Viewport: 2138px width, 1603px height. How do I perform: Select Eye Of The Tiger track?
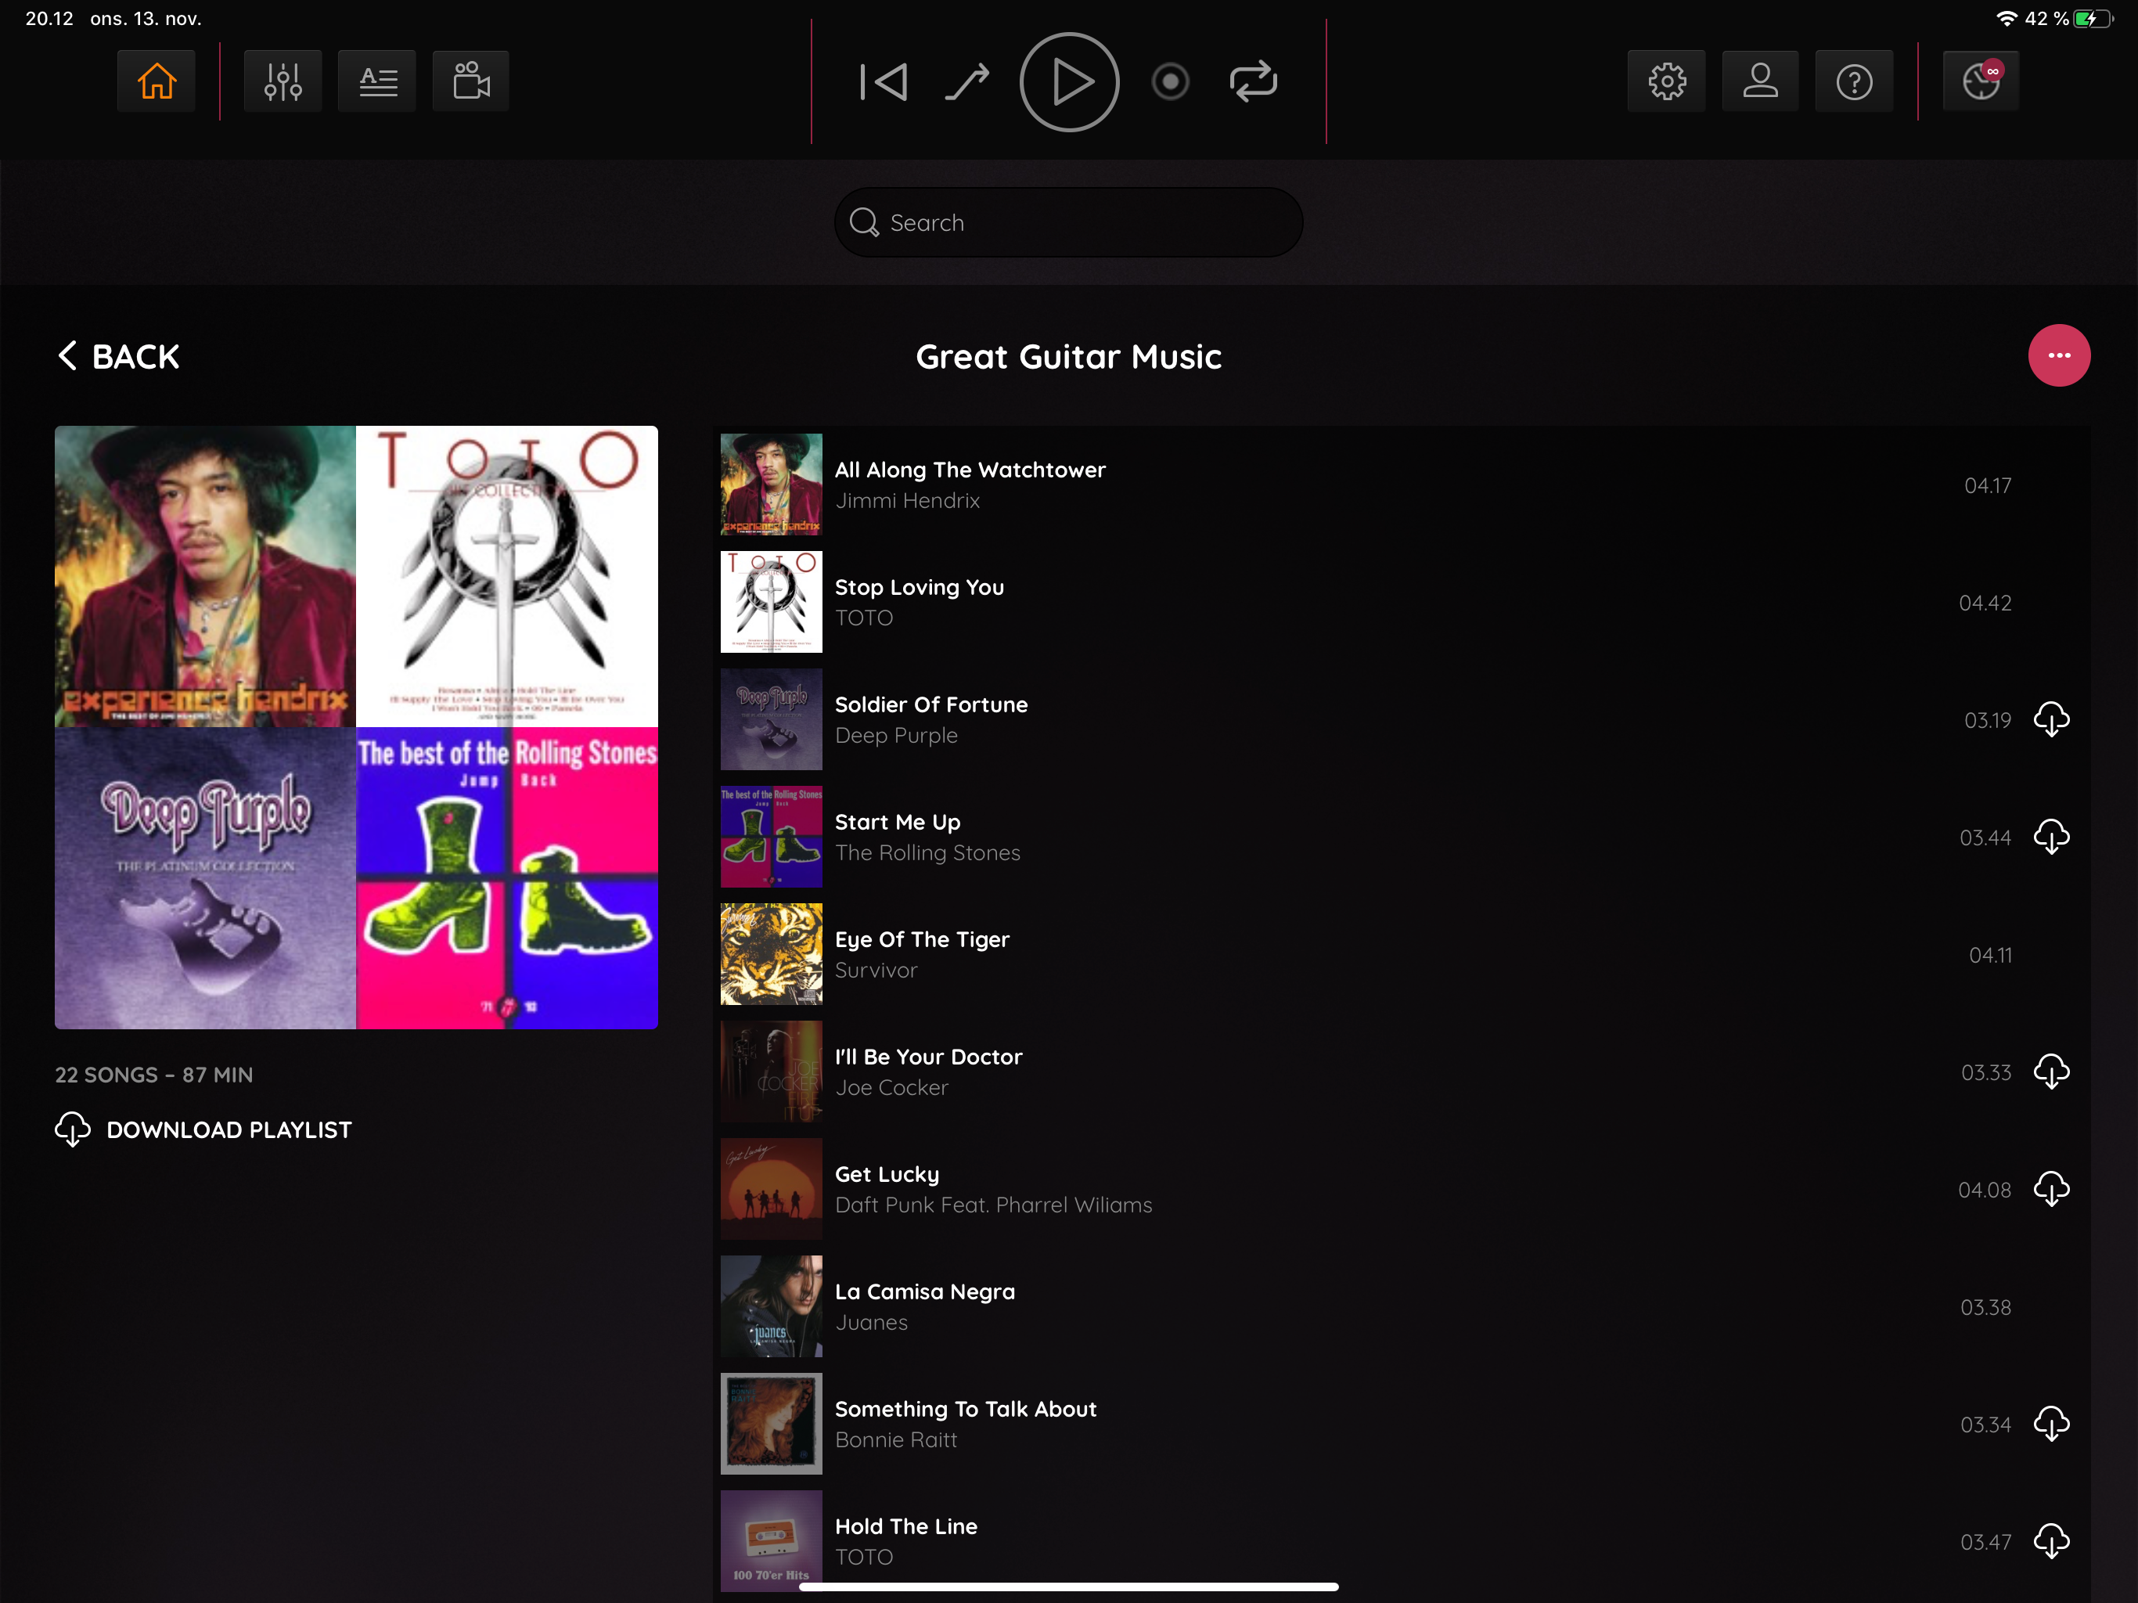1401,954
